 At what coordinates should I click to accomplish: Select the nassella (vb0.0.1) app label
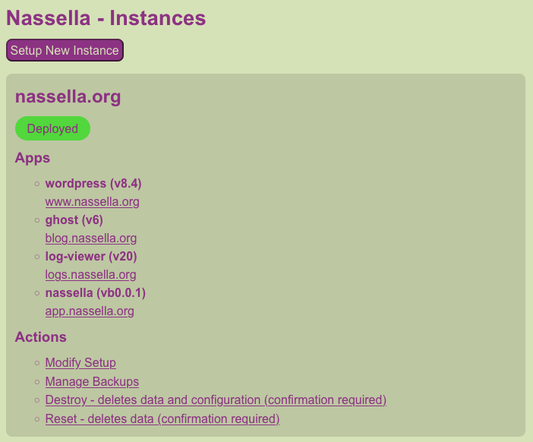[95, 292]
